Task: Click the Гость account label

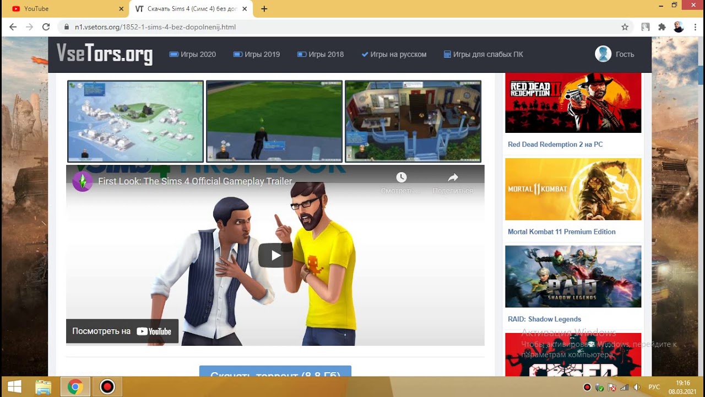Action: click(x=625, y=55)
